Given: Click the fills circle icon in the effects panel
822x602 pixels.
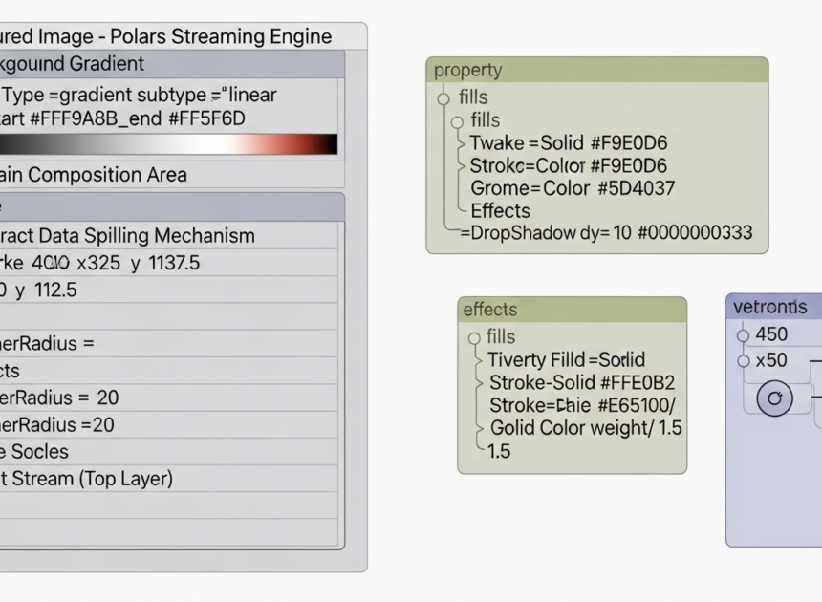Looking at the screenshot, I should coord(473,336).
